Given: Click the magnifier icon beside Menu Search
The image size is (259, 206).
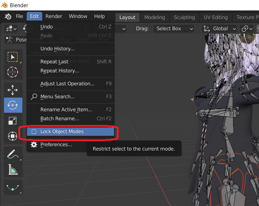Looking at the screenshot, I should pyautogui.click(x=34, y=97).
